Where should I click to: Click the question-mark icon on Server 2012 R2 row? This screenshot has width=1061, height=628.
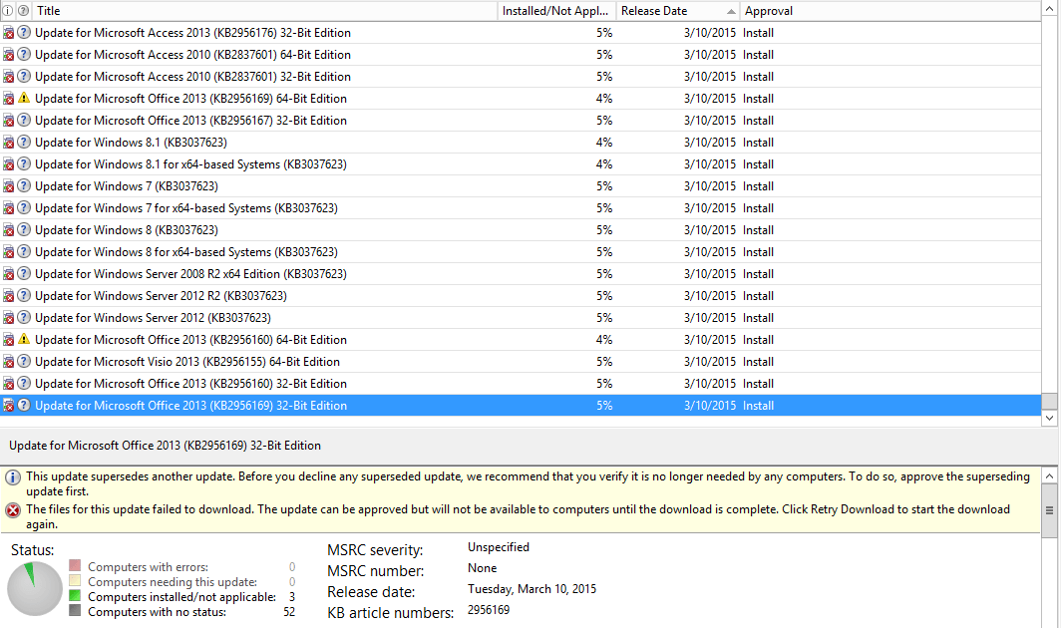click(24, 296)
